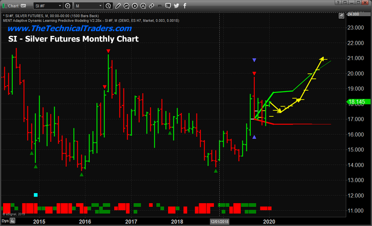Screen dimensions: 372x226
Task: Open the studies chart-line icon menu
Action: [x=126, y=6]
